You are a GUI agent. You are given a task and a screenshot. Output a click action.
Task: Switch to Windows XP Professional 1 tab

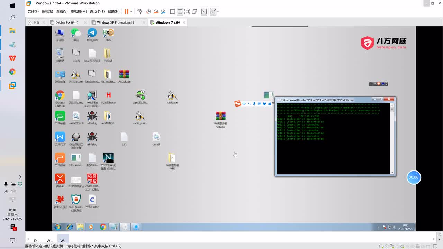point(115,22)
